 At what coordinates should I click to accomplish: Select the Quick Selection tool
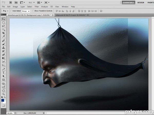(x=4, y=29)
